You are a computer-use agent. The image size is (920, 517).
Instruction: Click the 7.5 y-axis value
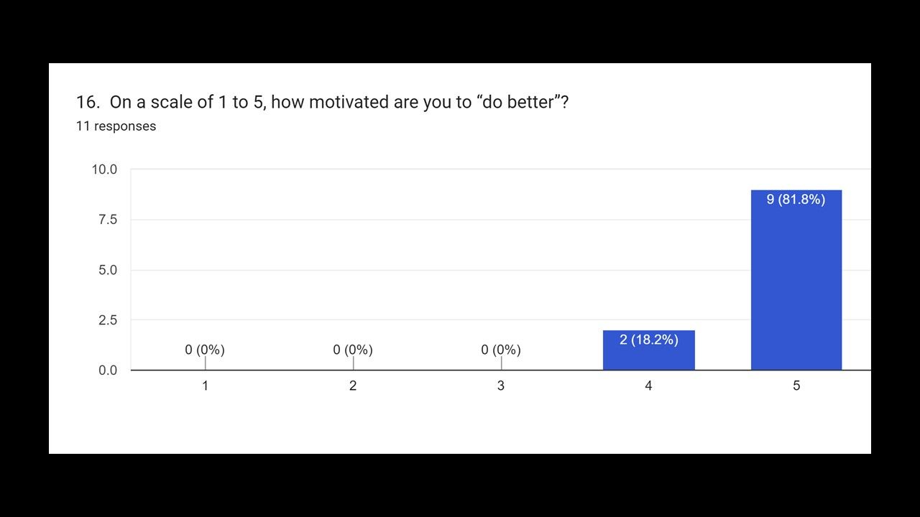[x=107, y=220]
